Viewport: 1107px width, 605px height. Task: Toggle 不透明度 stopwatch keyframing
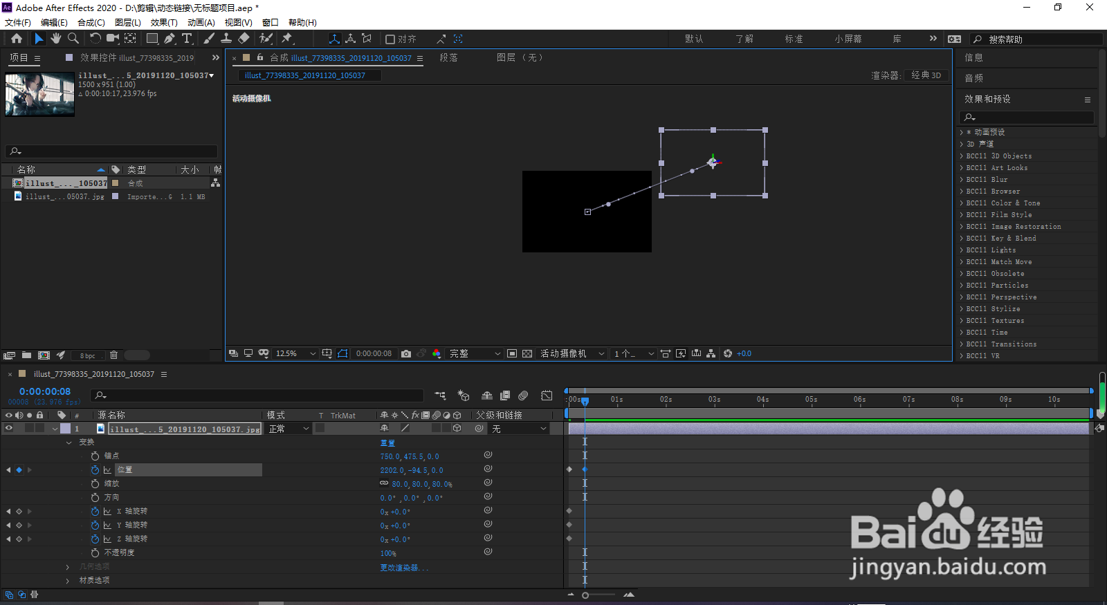tap(95, 553)
